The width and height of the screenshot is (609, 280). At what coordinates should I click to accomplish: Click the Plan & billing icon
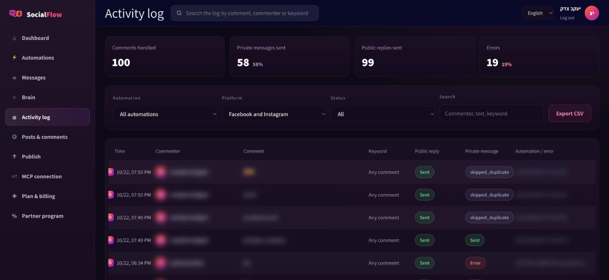(x=14, y=196)
